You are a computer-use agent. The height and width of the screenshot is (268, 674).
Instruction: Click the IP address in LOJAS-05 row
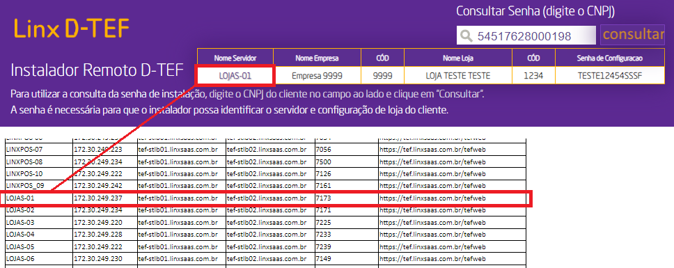[98, 247]
